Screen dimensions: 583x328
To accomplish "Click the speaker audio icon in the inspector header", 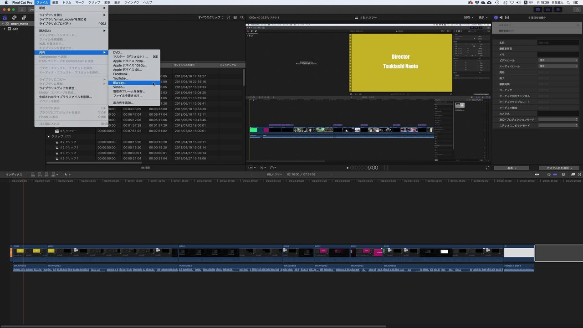I will tap(501, 17).
